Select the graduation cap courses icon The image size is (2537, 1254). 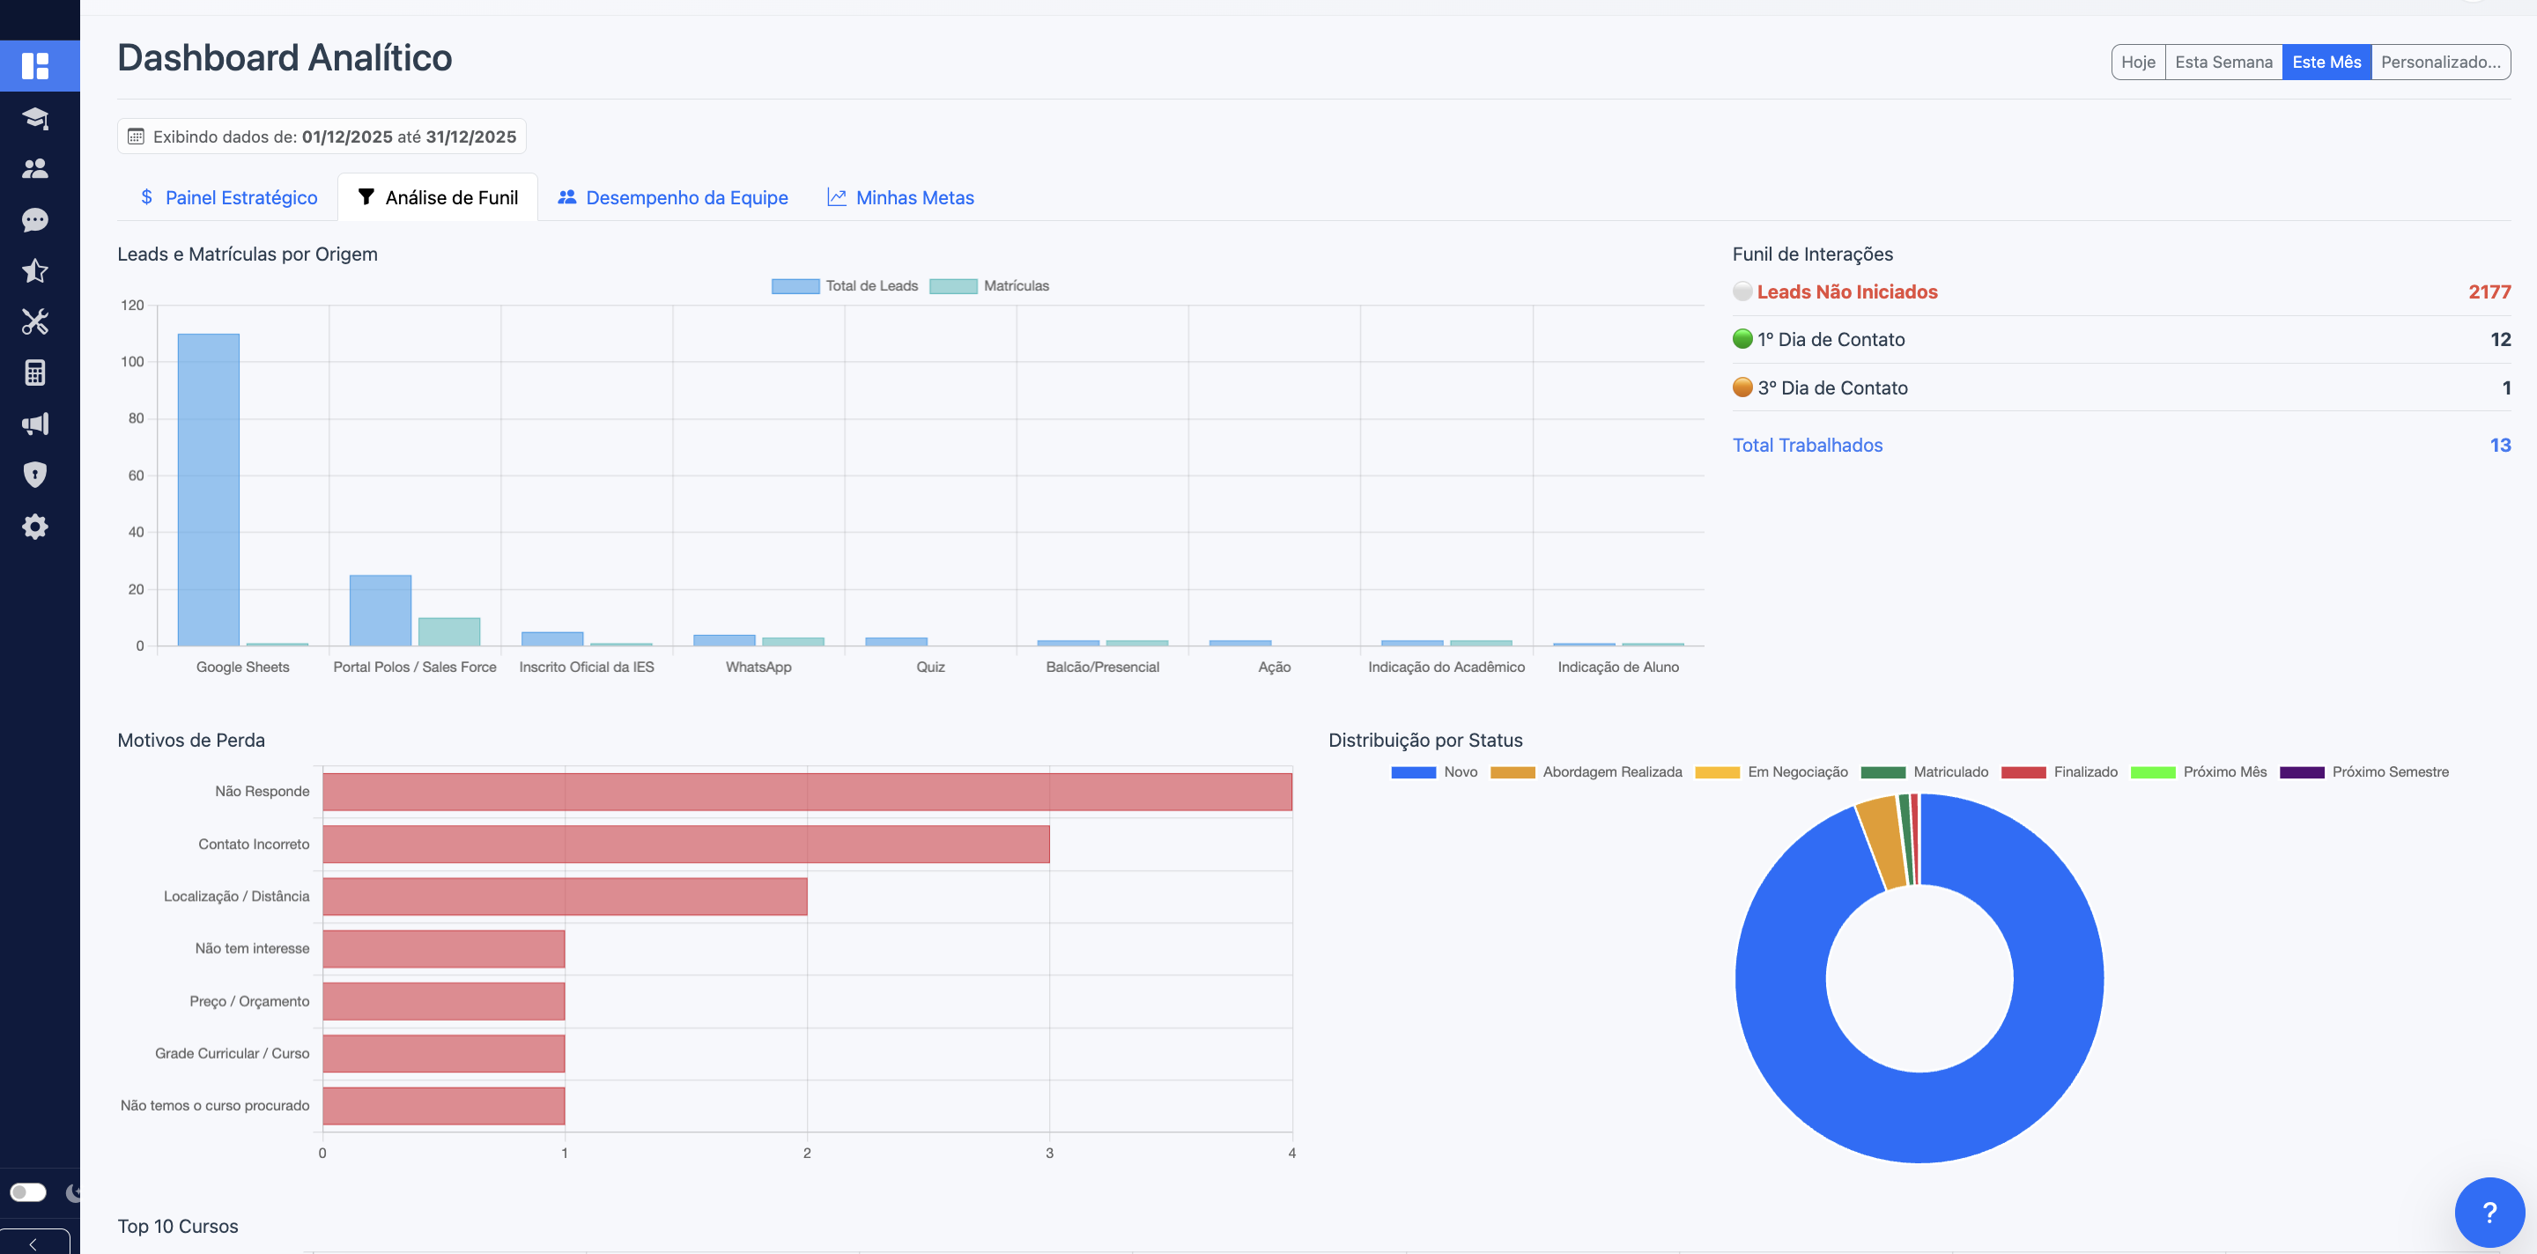point(35,117)
